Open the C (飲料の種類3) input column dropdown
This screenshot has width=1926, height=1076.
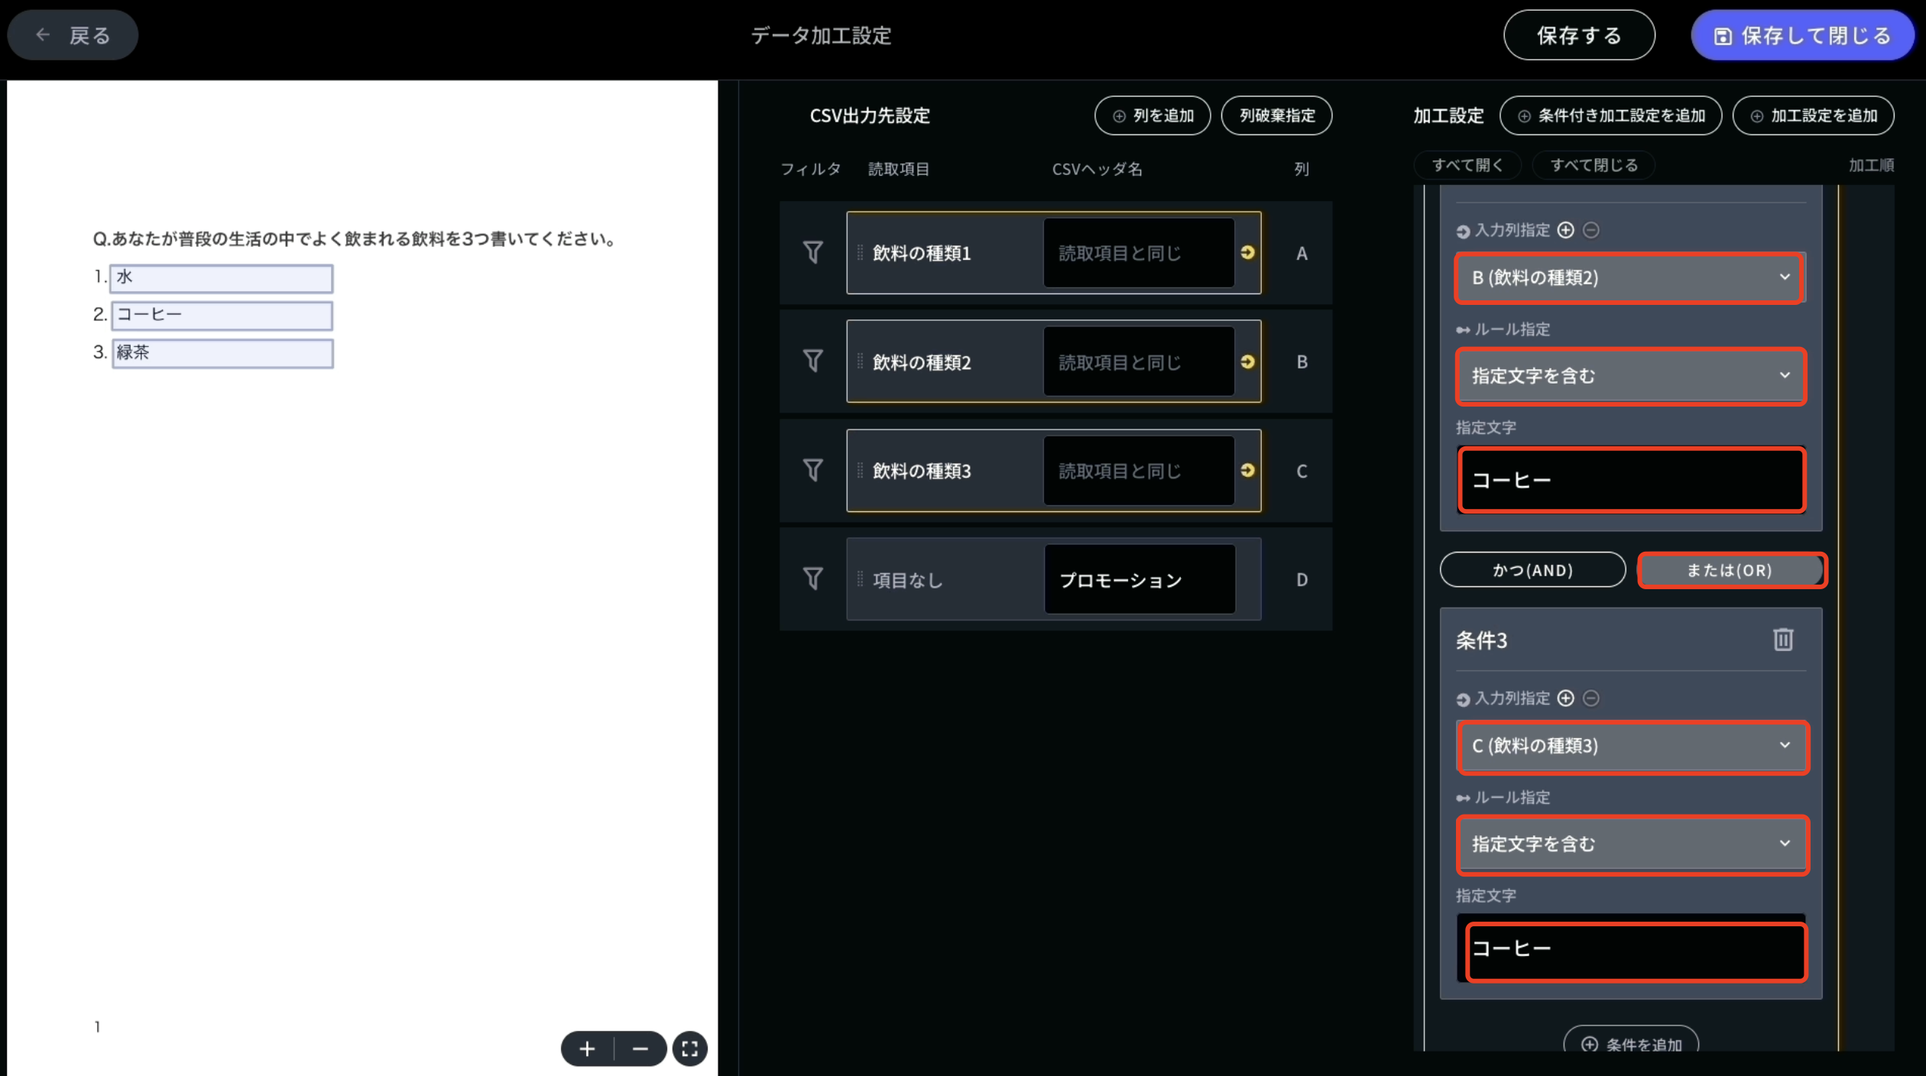click(x=1633, y=747)
